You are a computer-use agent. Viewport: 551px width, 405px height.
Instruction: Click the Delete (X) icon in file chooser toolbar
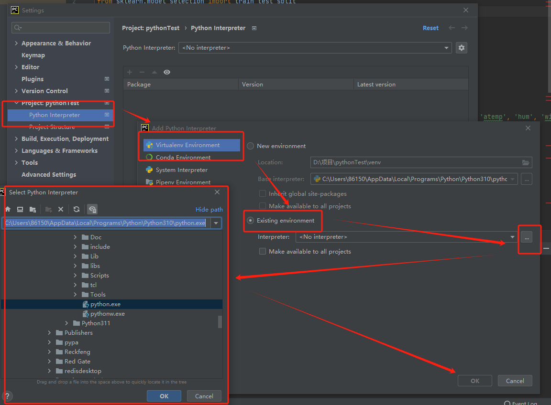[61, 210]
